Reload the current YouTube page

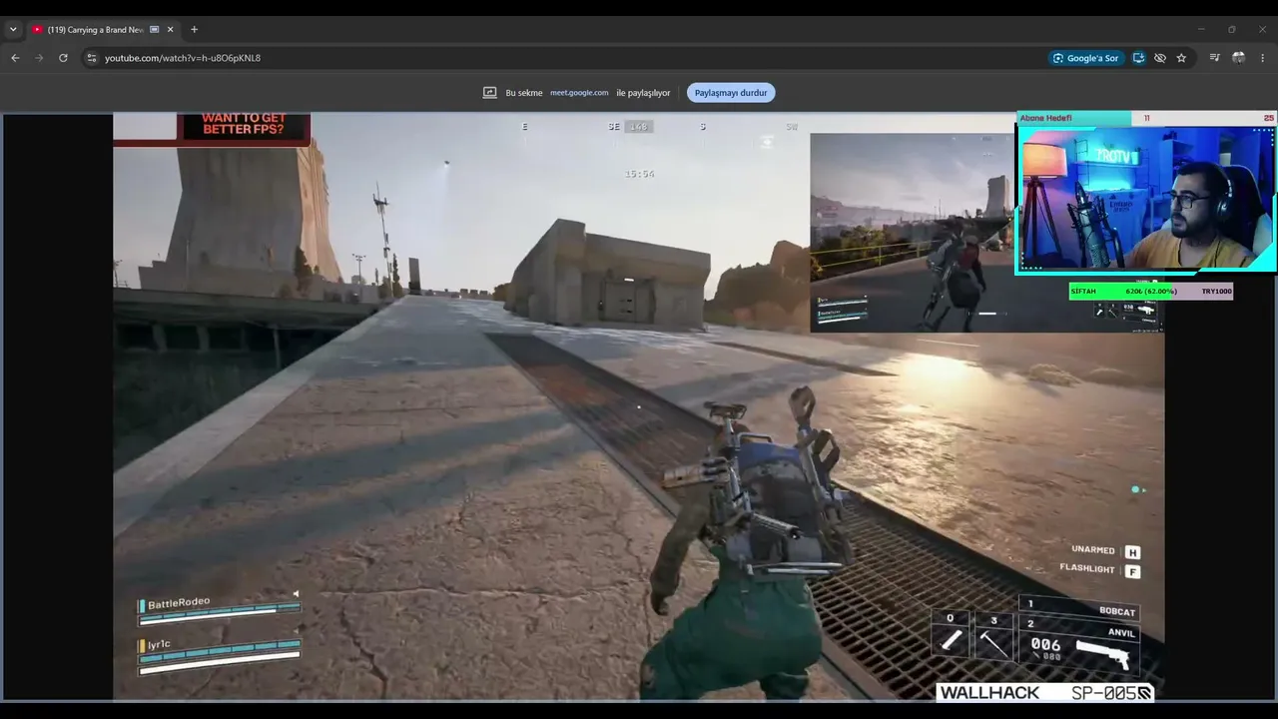pos(63,58)
